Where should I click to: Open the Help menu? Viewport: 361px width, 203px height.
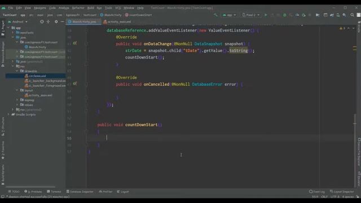click(x=140, y=8)
